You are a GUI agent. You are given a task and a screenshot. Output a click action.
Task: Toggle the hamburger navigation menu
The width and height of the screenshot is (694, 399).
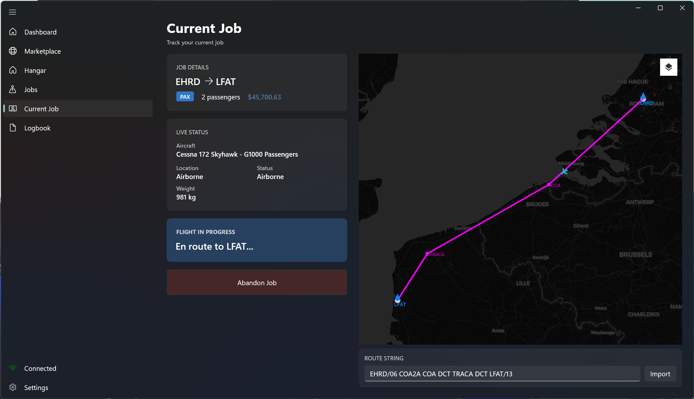coord(12,12)
